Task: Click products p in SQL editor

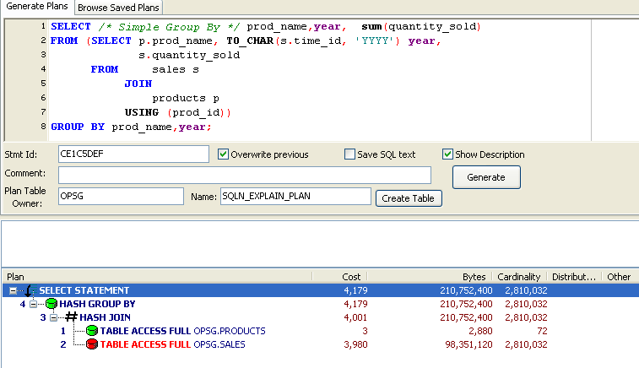Action: point(186,99)
